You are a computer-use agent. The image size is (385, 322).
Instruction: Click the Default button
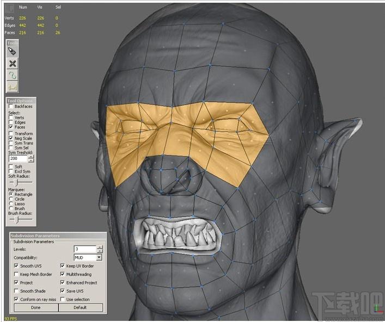(80, 307)
